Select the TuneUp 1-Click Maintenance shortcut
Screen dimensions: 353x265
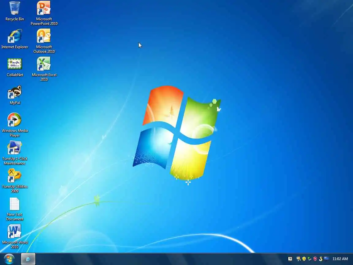[15, 153]
